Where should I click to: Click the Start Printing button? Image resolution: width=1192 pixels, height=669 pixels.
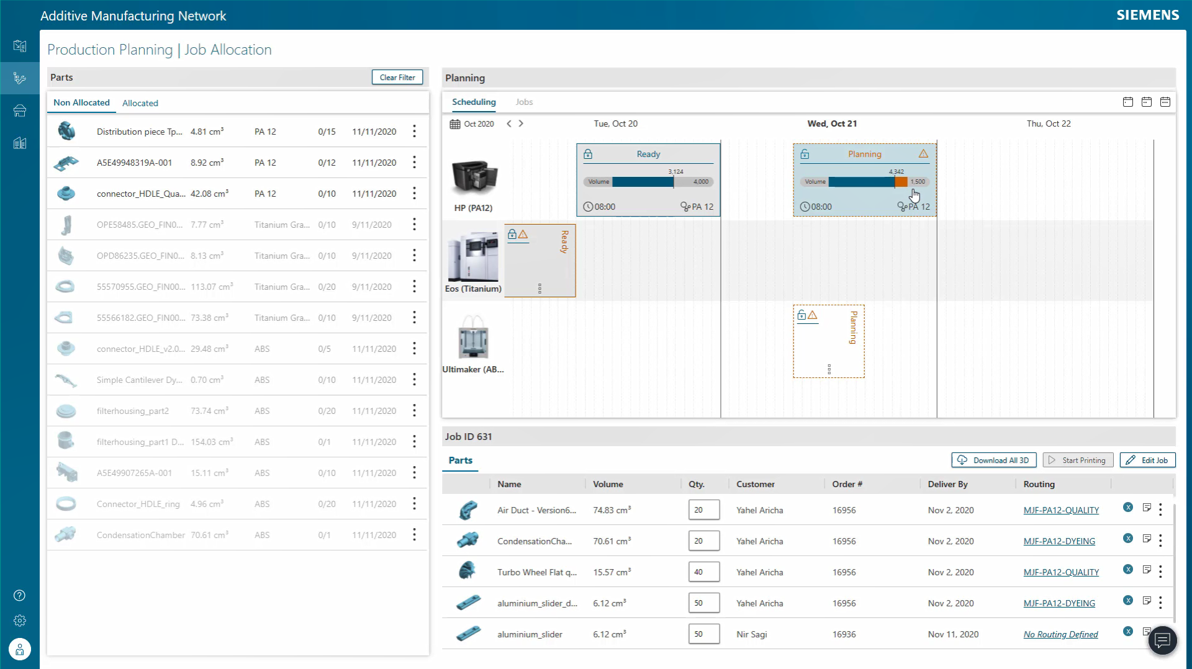point(1078,460)
